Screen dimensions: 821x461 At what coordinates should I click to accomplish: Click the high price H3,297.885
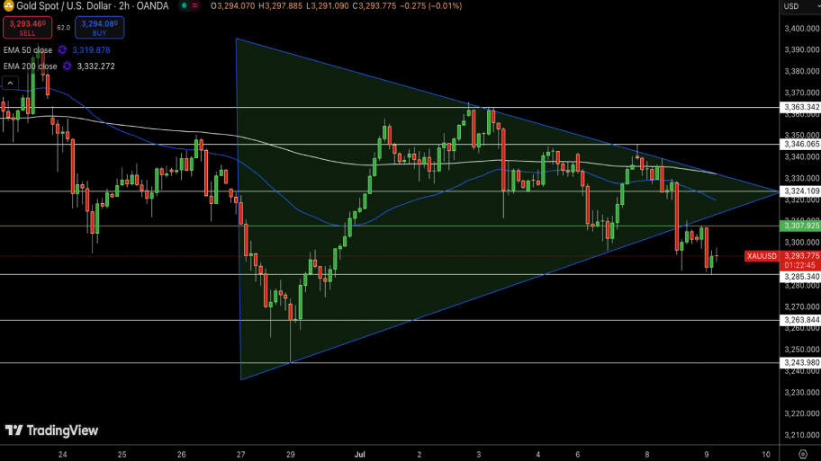(281, 6)
